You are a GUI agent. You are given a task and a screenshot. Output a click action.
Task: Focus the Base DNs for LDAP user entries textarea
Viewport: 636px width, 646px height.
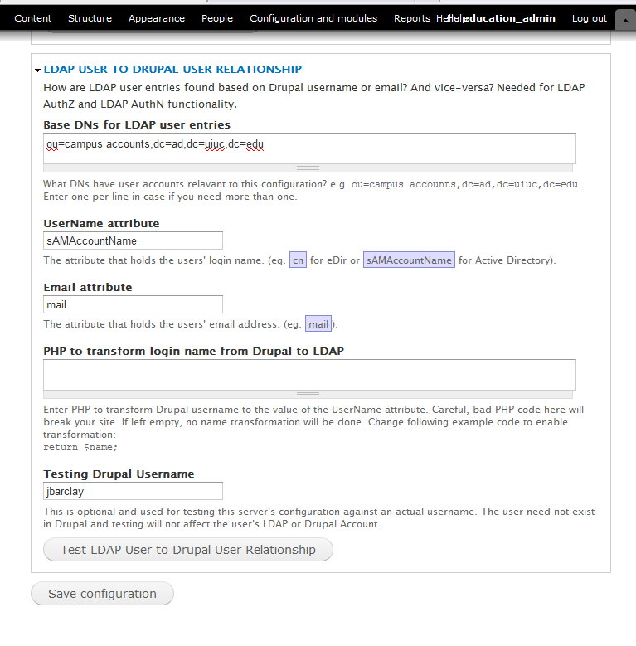pos(309,148)
